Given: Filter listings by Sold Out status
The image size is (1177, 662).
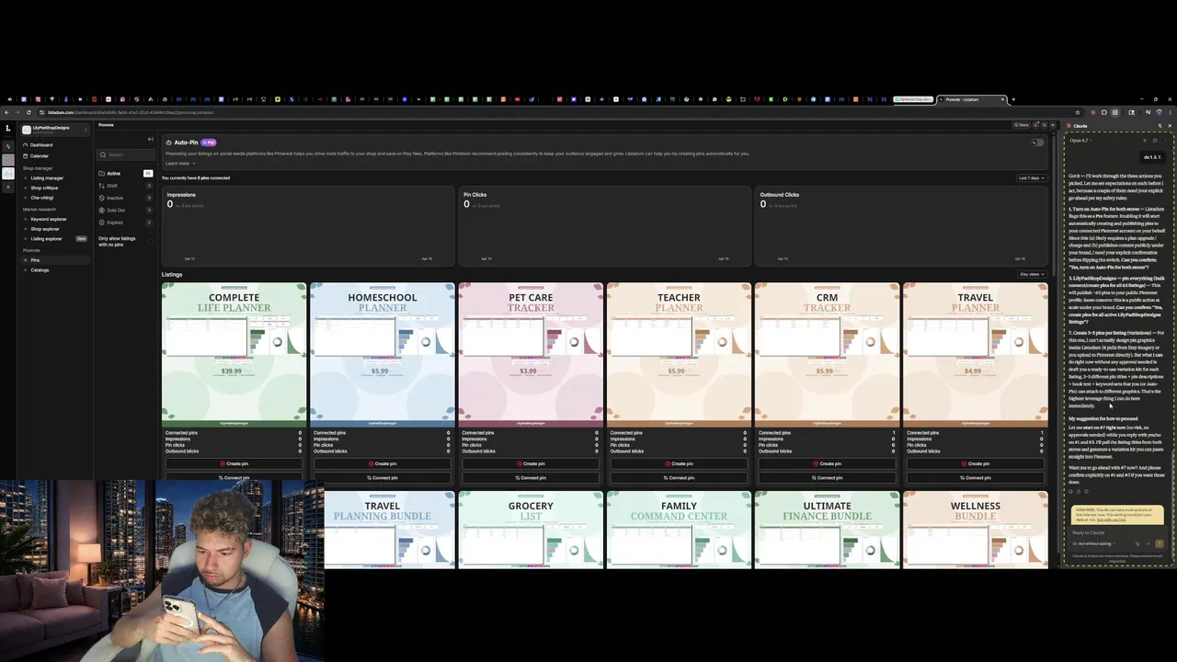Looking at the screenshot, I should click(125, 210).
